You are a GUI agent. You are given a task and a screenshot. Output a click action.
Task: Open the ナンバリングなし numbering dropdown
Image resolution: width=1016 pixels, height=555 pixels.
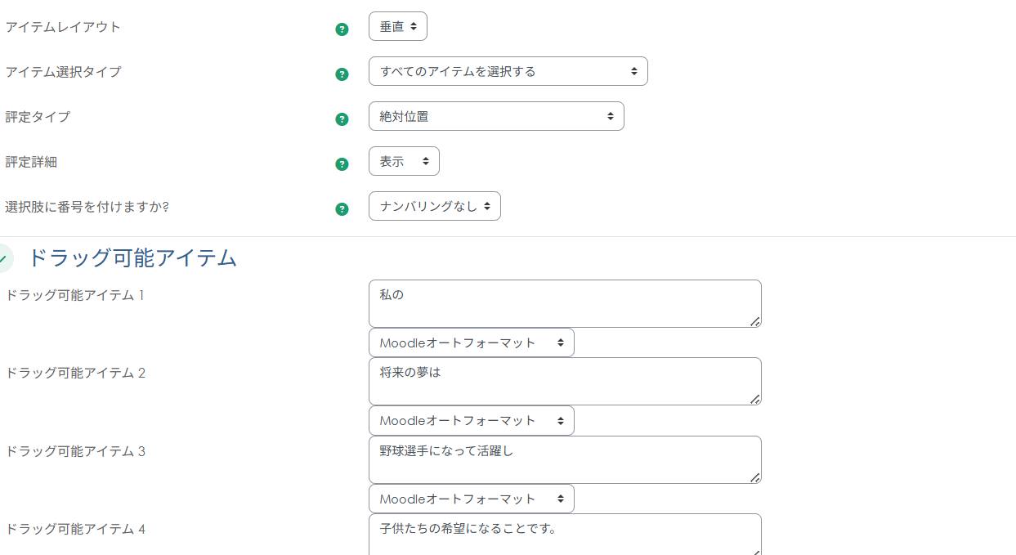434,205
